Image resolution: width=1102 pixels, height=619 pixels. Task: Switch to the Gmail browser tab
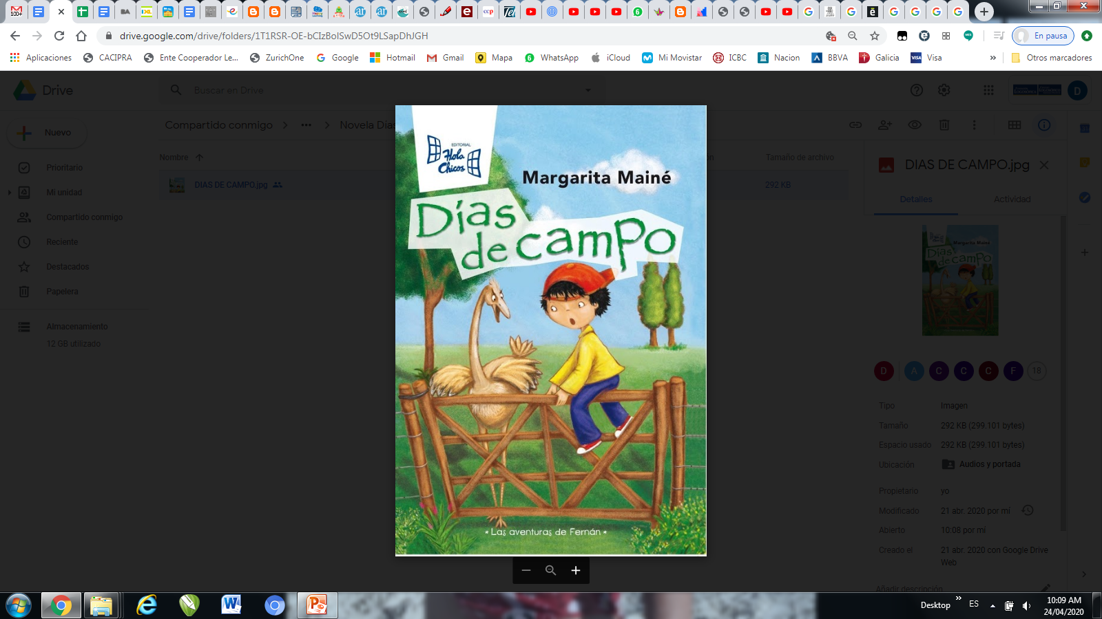(x=17, y=12)
